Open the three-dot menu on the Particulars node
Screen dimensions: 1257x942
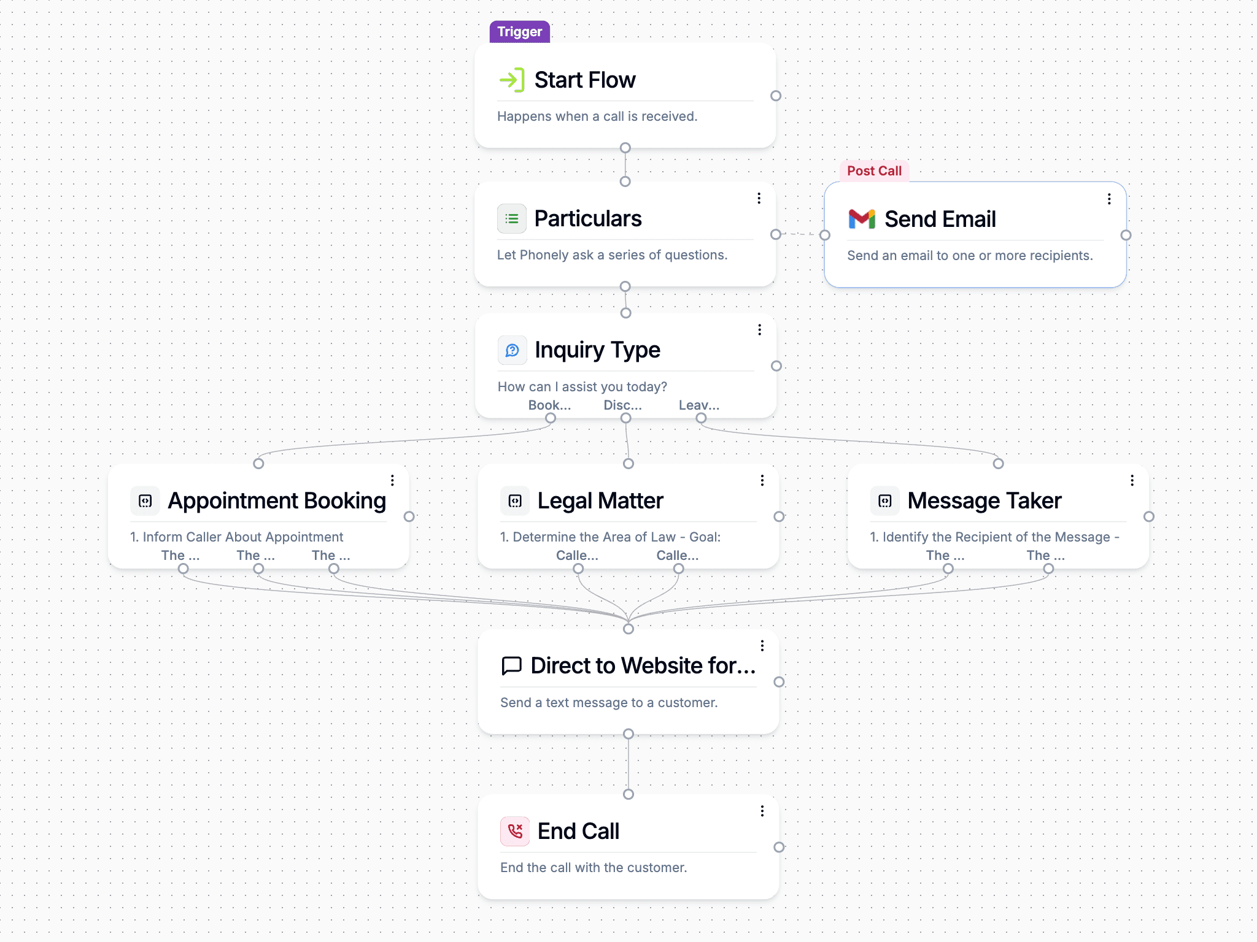click(759, 198)
